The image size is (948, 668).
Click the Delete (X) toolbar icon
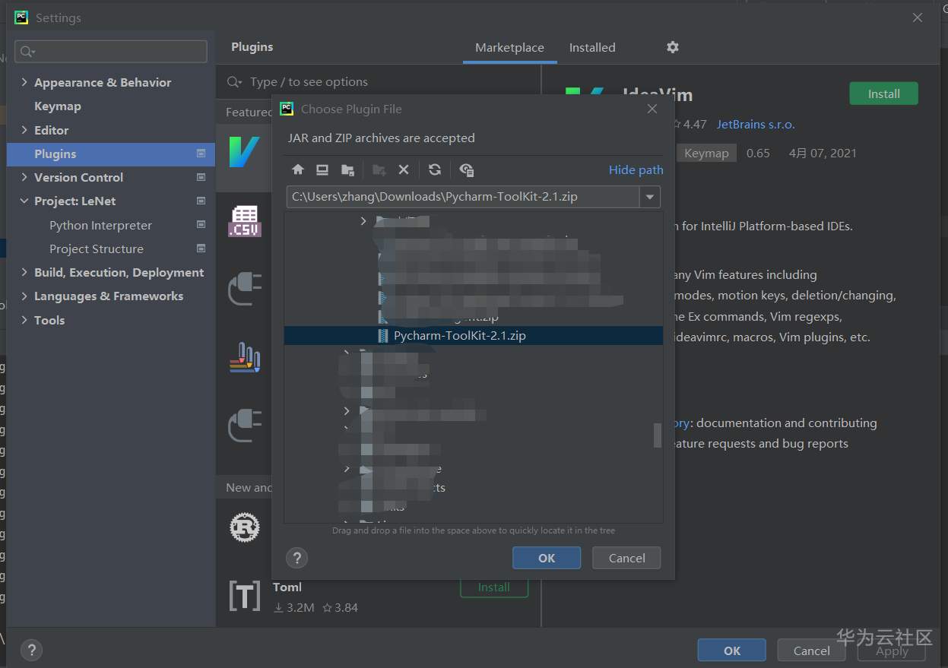click(x=404, y=169)
